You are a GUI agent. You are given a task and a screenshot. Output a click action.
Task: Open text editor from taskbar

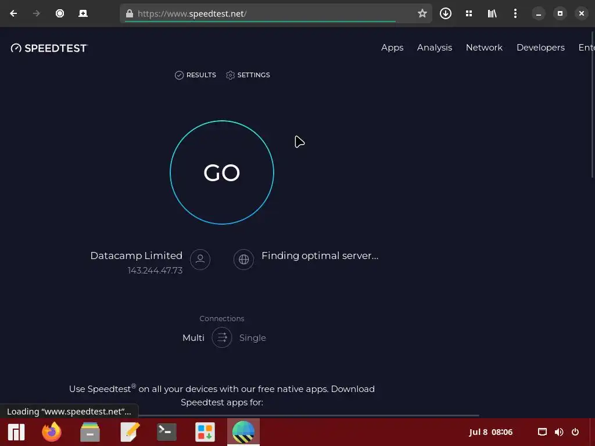130,432
